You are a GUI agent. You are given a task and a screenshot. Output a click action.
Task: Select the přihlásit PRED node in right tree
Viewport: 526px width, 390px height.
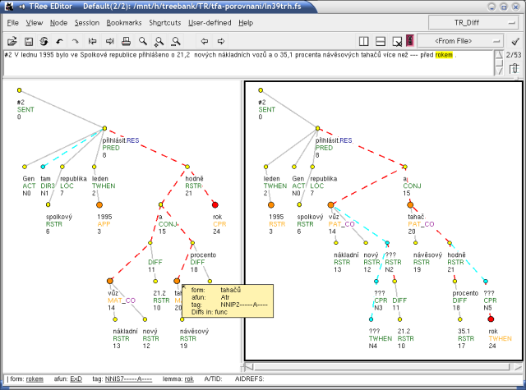[317, 128]
